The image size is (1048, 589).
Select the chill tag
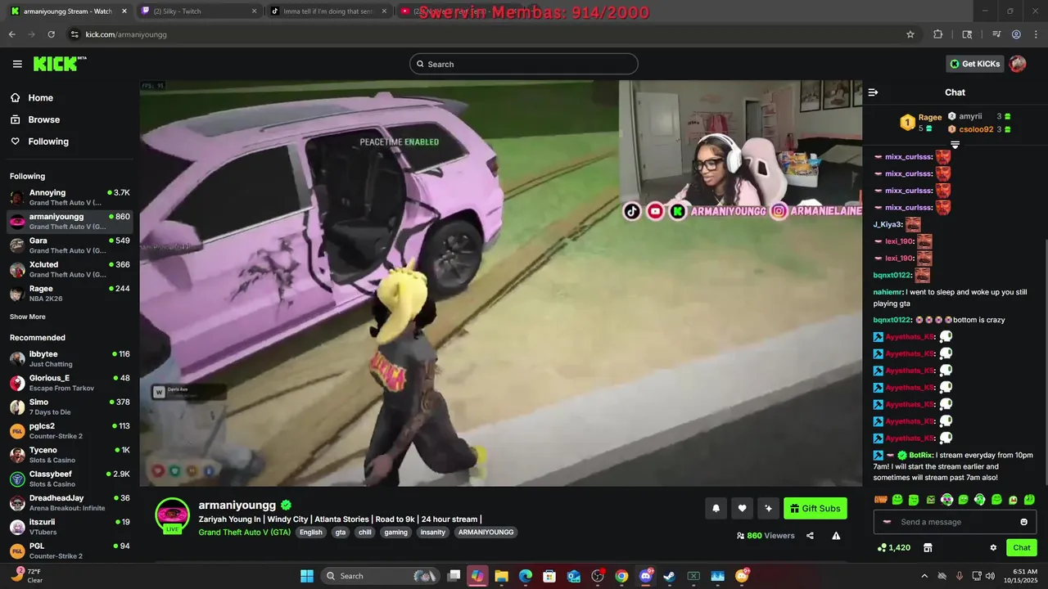click(x=365, y=533)
